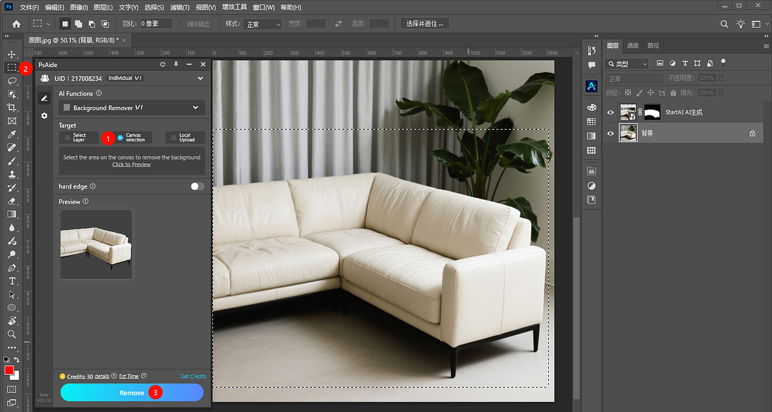Click the filter-by-text-layers icon in Layers panel
772x412 pixels.
click(686, 63)
